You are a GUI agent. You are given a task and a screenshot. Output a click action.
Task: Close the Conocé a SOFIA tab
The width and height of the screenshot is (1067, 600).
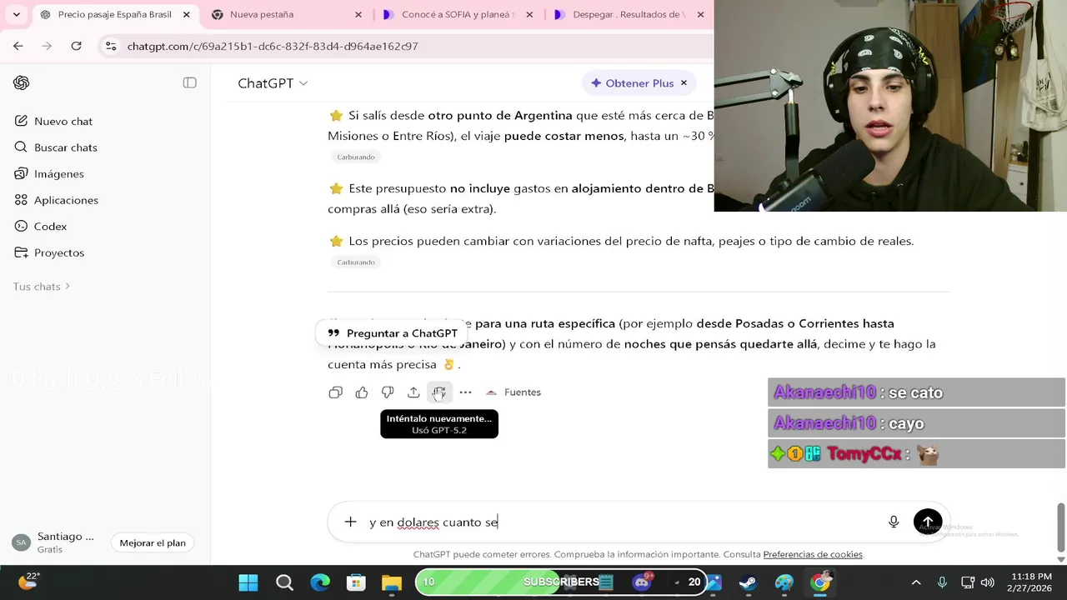point(529,14)
